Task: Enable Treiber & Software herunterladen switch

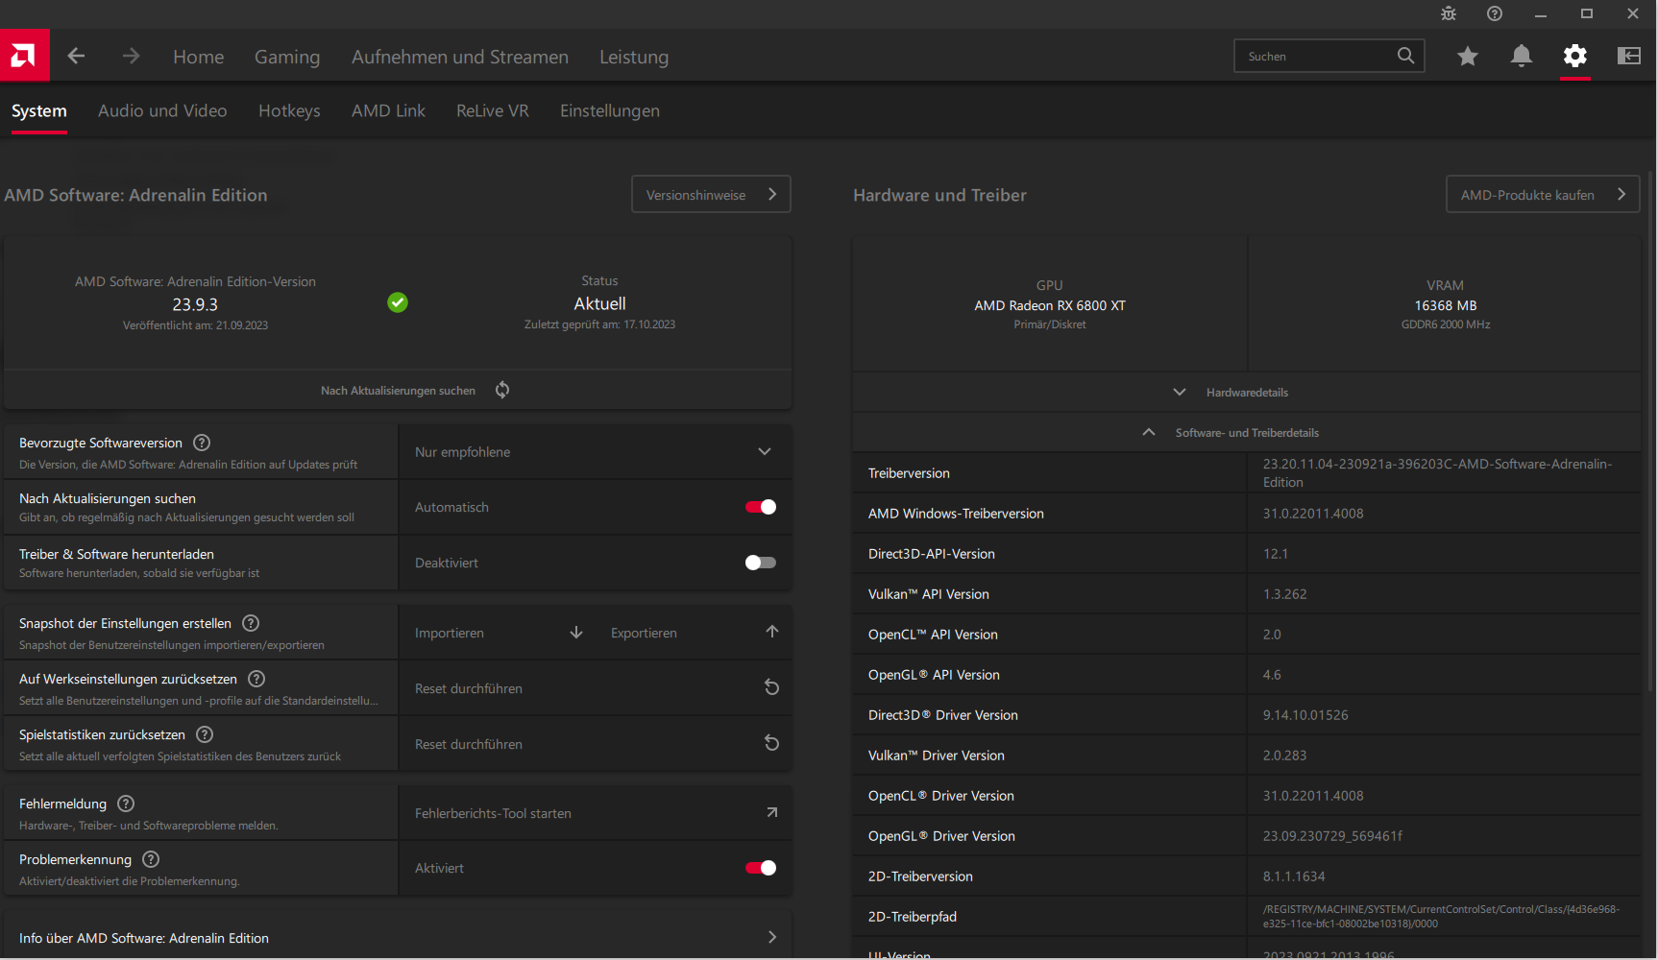Action: (x=761, y=563)
